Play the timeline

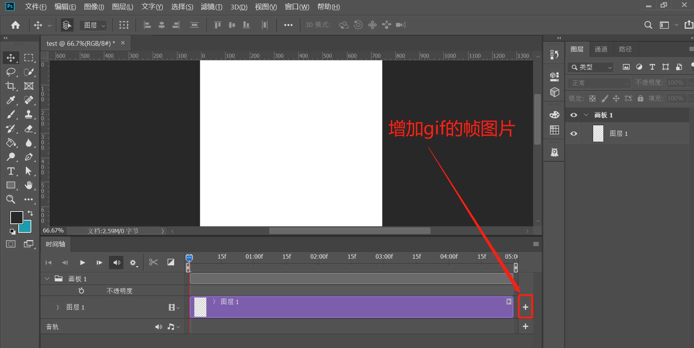pyautogui.click(x=83, y=263)
